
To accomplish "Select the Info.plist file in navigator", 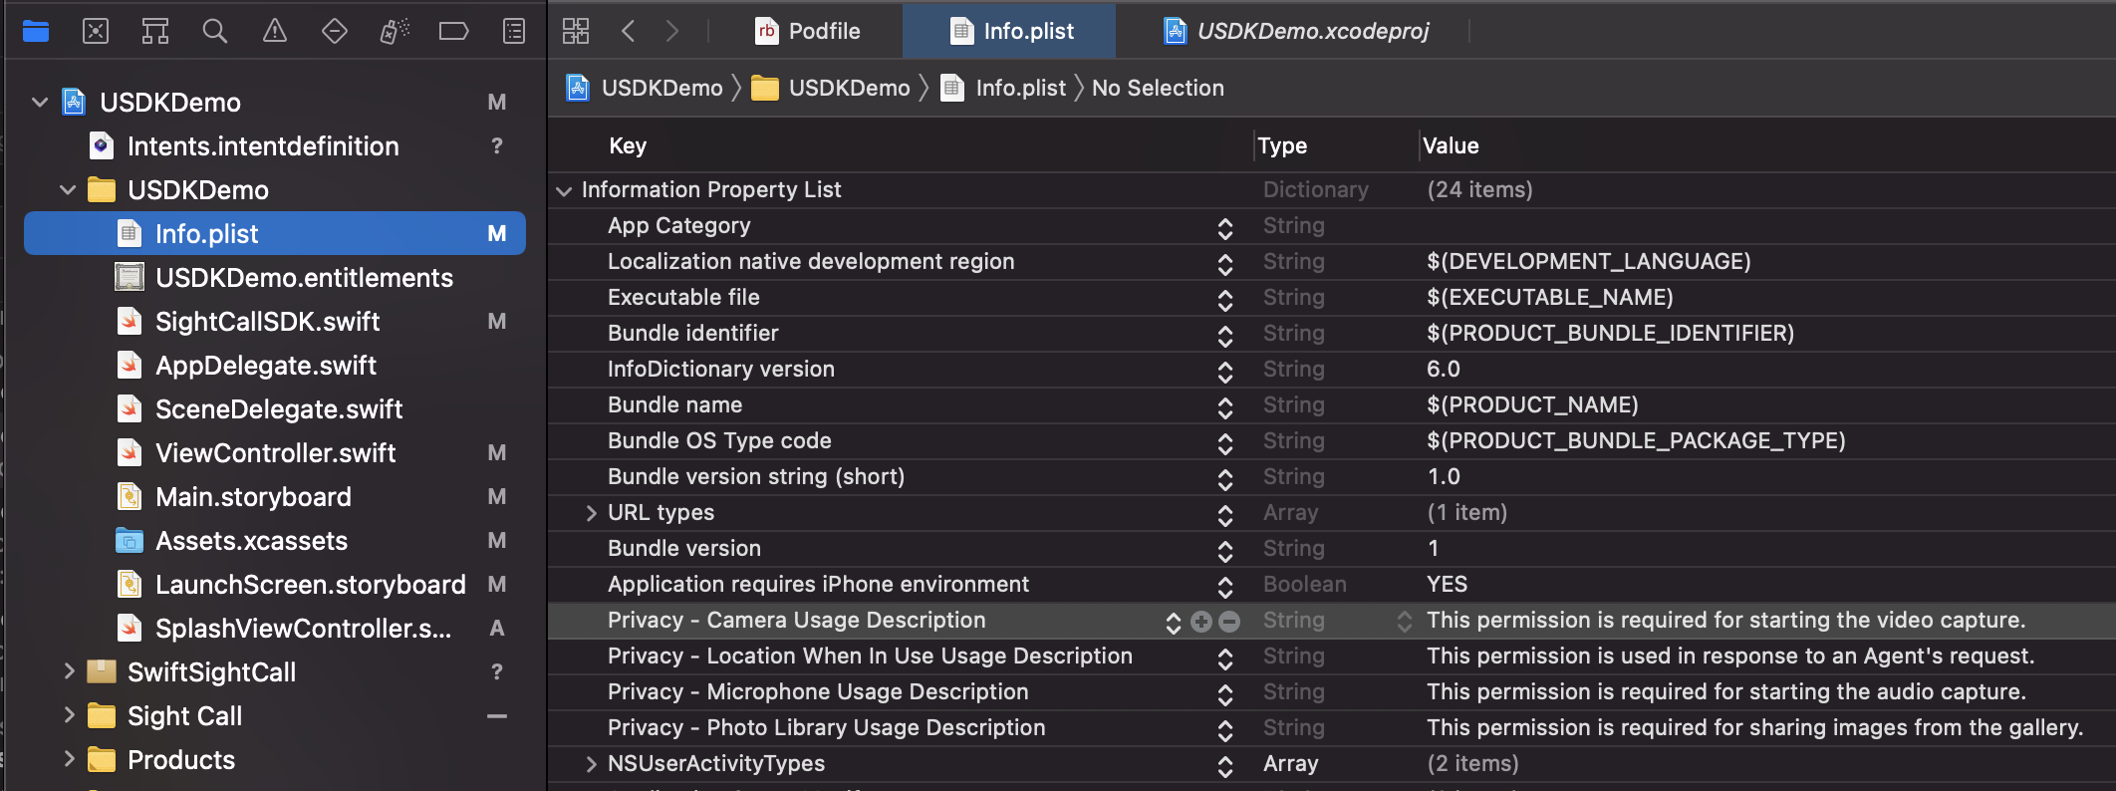I will (275, 233).
